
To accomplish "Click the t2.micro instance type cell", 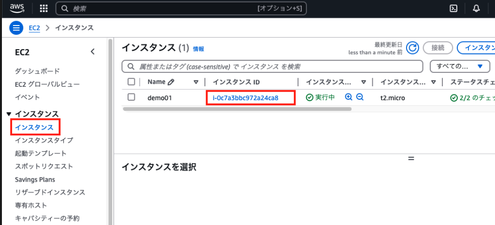I will (393, 97).
